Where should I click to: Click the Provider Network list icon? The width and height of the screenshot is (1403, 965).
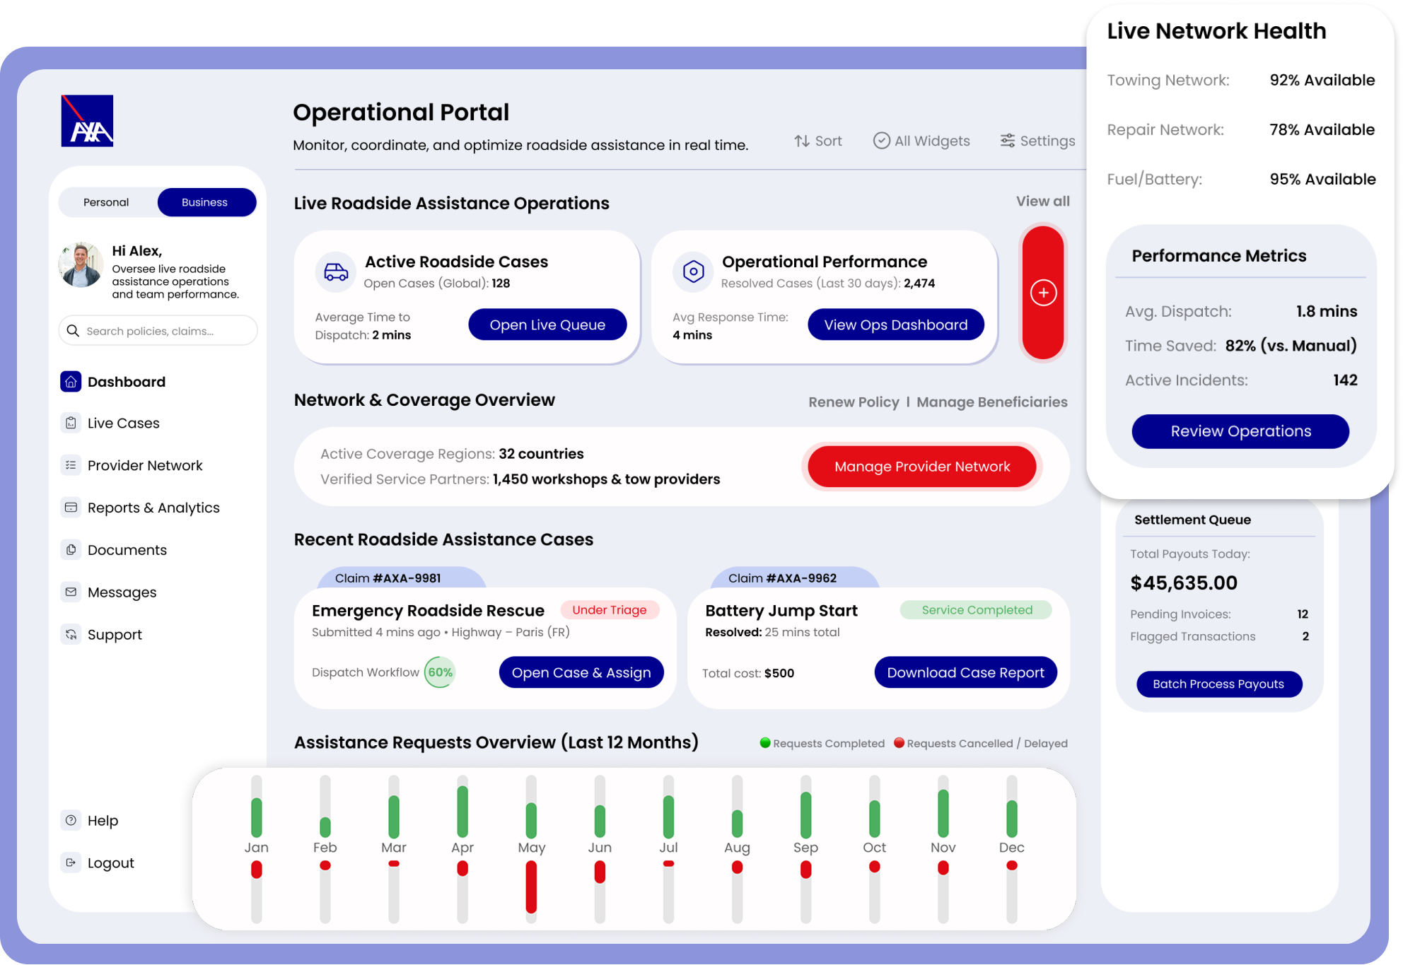pos(71,465)
